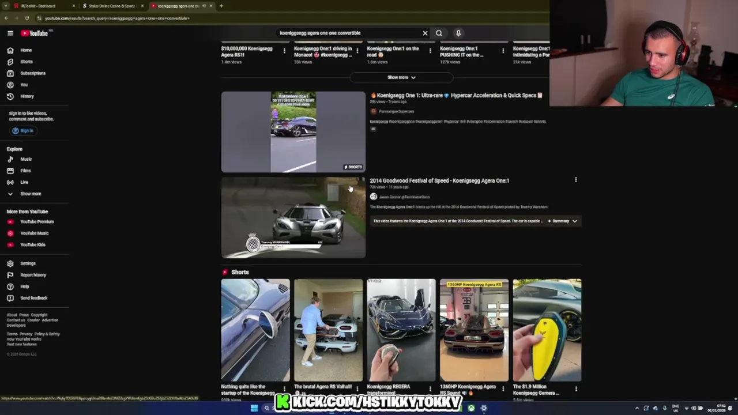The image size is (738, 415).
Task: Expand the Goodwood video Summary
Action: click(x=562, y=221)
